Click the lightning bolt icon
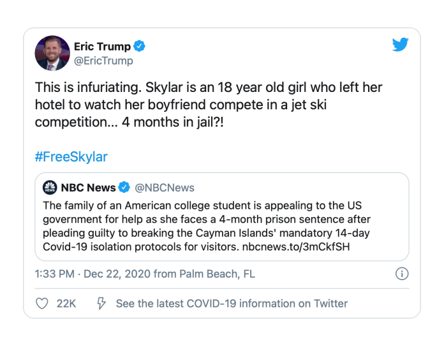 (x=101, y=303)
